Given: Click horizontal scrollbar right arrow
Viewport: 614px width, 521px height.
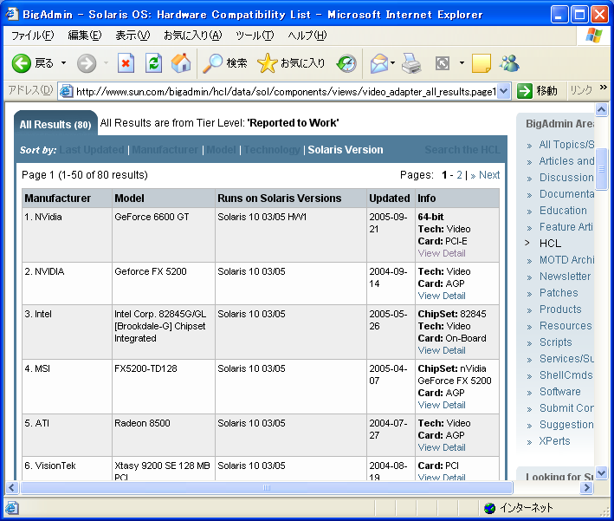Looking at the screenshot, I should click(x=586, y=488).
